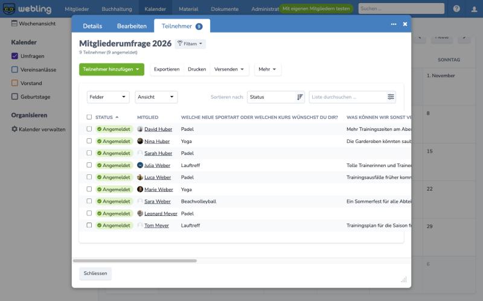Click Kalender verwalten gear icon

14,129
